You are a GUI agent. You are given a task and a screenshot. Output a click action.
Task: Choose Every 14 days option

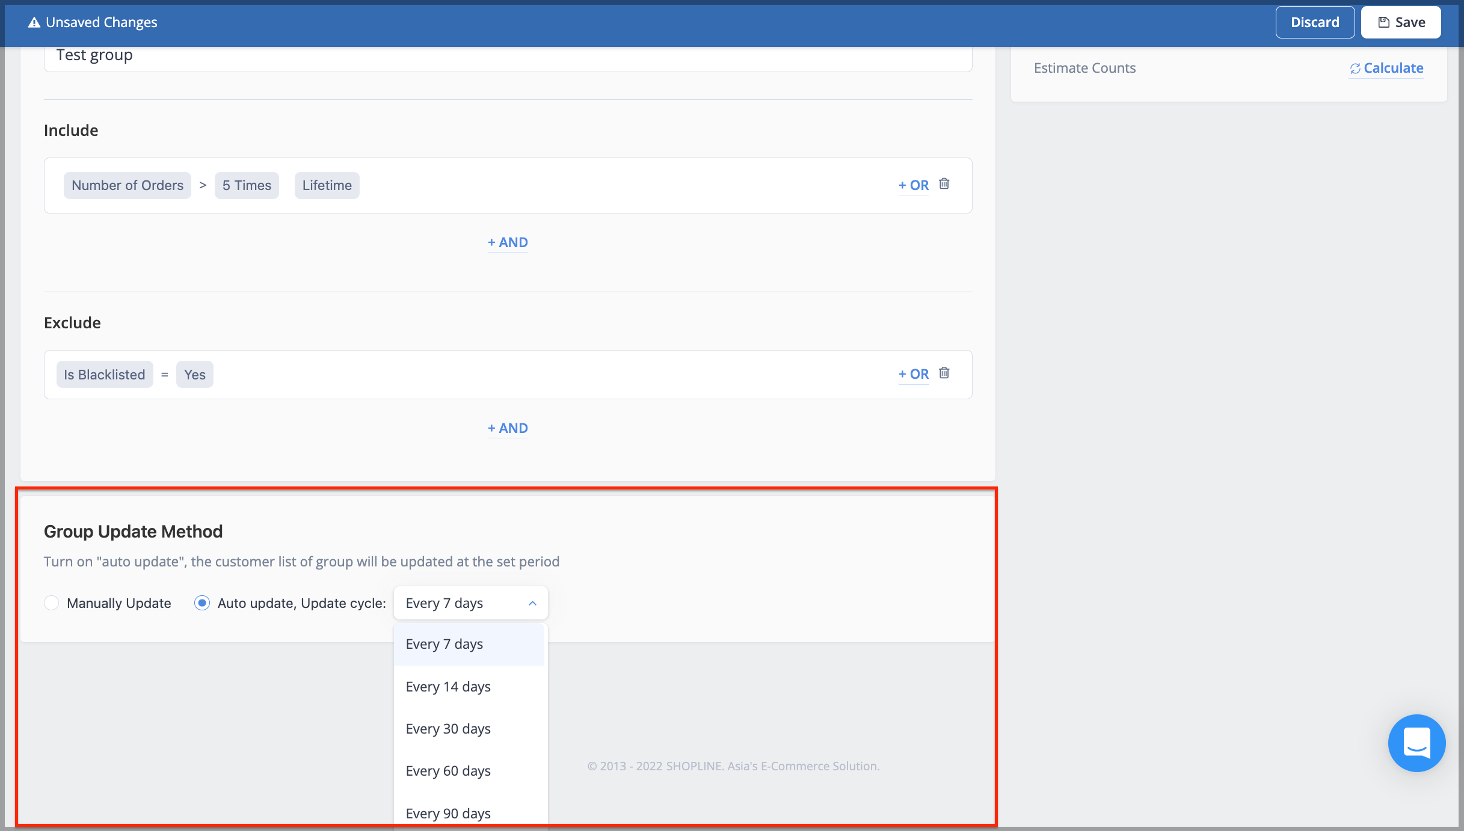point(448,687)
